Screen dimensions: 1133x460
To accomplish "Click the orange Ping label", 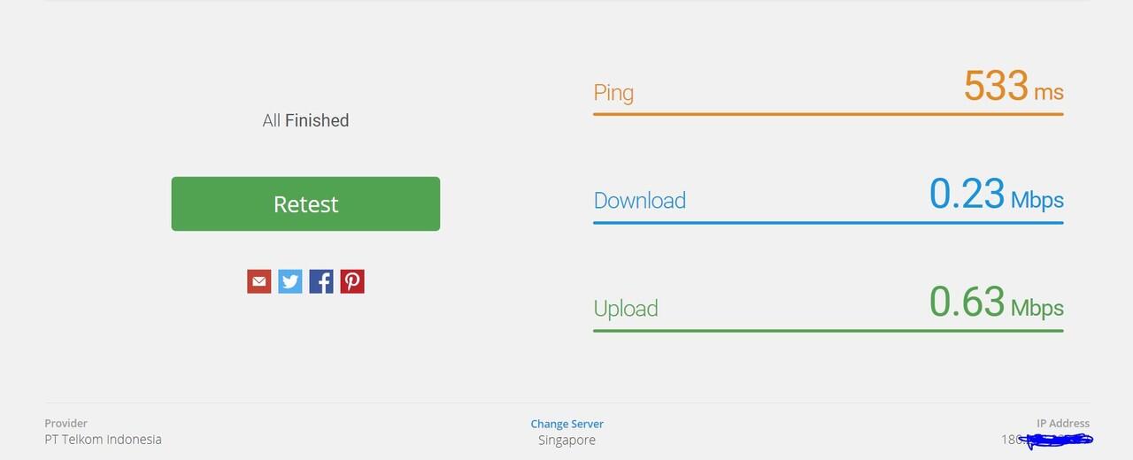I will (613, 92).
